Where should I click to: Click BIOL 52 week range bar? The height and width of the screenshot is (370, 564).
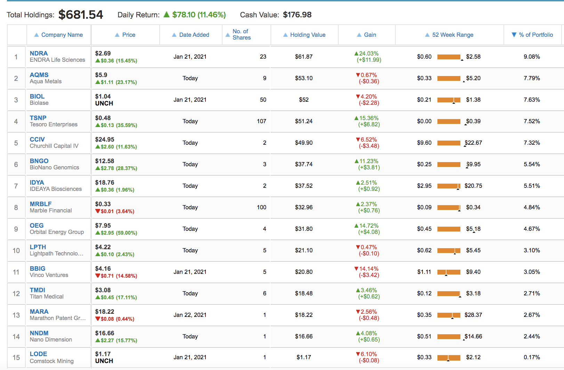click(449, 100)
